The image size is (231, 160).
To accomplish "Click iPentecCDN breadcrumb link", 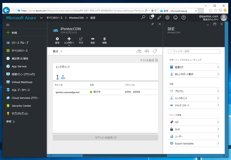I will [76, 18].
